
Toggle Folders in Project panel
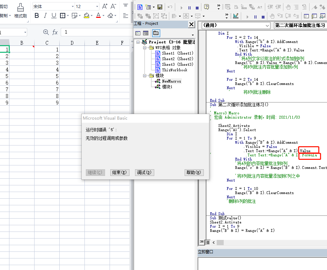point(156,33)
